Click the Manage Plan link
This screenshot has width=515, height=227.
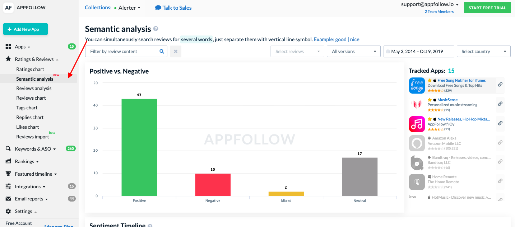[x=59, y=226]
